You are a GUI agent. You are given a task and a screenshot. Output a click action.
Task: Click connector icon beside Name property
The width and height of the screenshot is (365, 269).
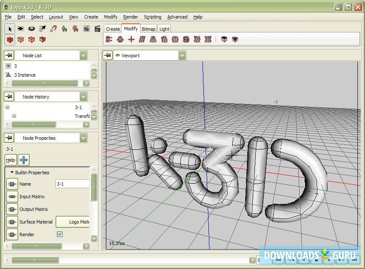(12, 184)
